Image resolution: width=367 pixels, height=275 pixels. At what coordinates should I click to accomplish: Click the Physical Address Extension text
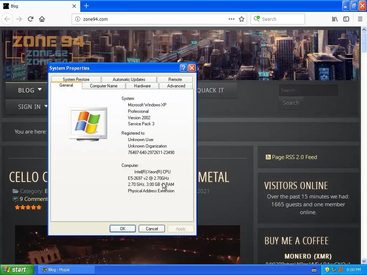click(151, 191)
